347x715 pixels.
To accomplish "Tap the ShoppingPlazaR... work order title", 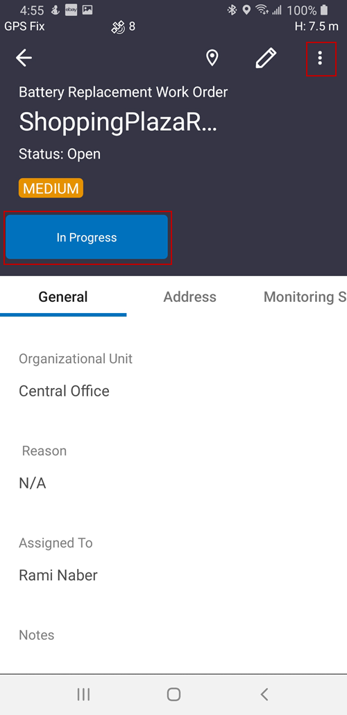I will pos(118,122).
